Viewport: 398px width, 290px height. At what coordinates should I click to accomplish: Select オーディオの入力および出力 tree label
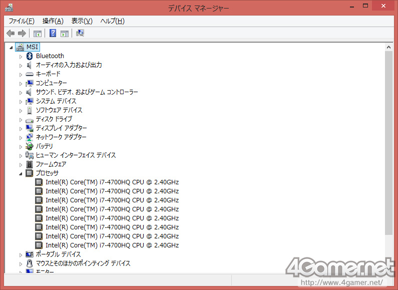69,65
